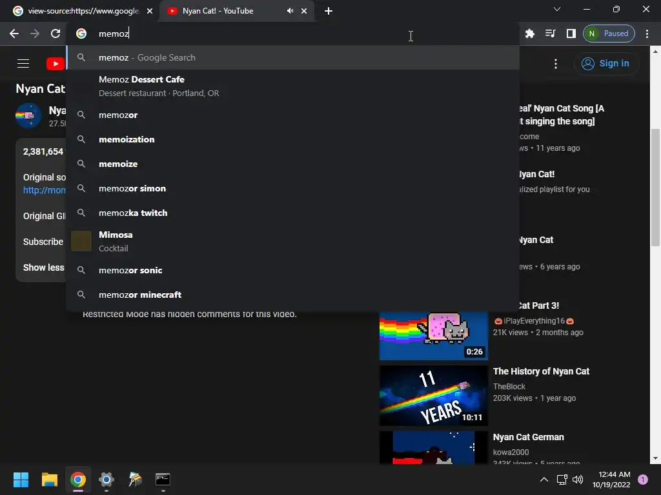The image size is (661, 495).
Task: Select the 'memozka twitch' suggestion
Action: (x=292, y=213)
